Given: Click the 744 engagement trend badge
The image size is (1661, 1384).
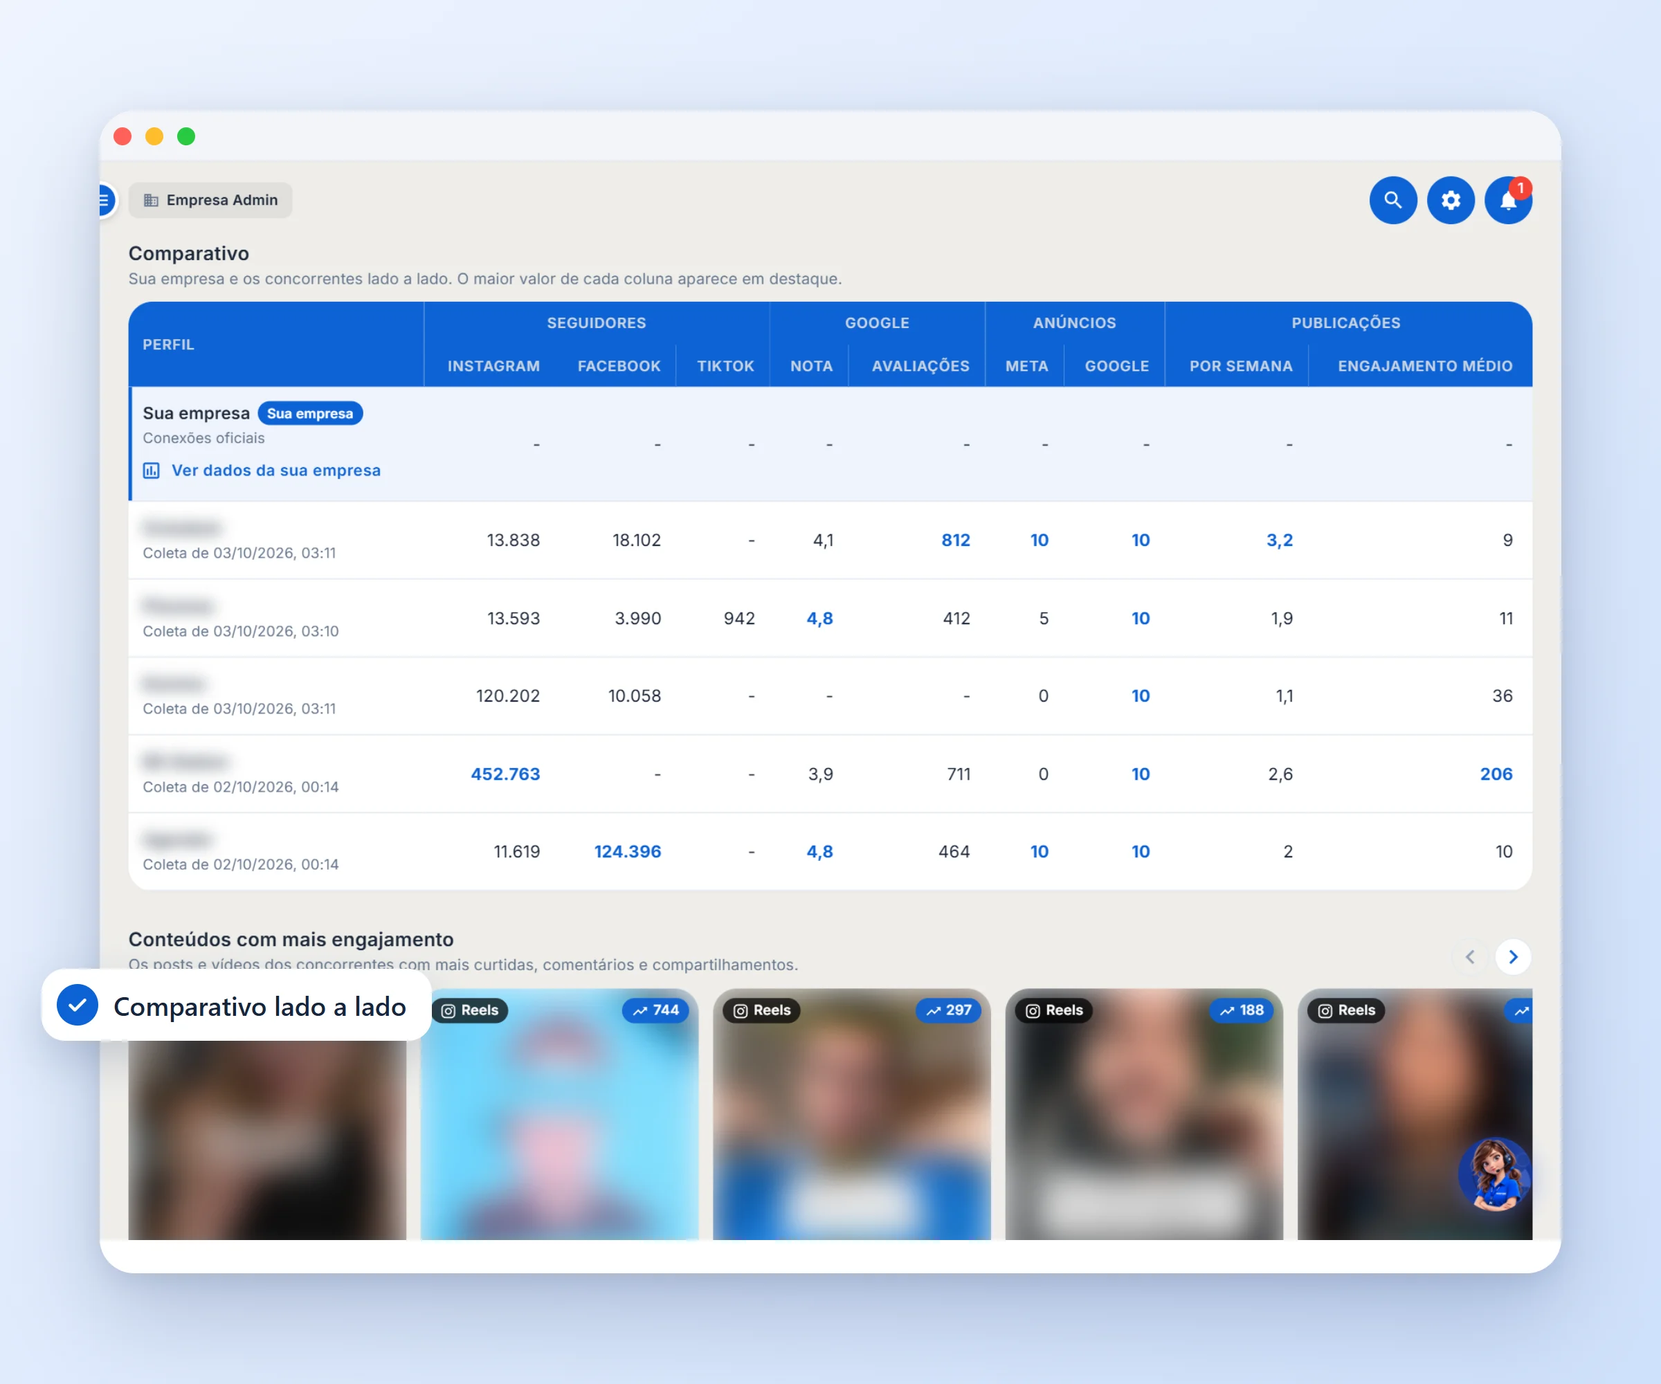Looking at the screenshot, I should [655, 1010].
